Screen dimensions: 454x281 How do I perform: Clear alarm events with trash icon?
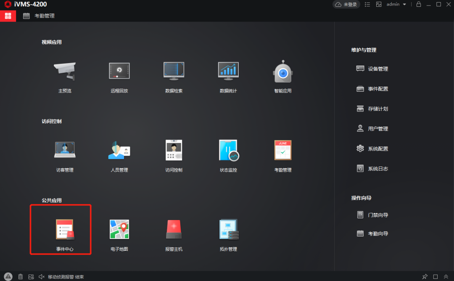(20, 277)
